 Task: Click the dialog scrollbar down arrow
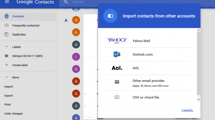198,100
